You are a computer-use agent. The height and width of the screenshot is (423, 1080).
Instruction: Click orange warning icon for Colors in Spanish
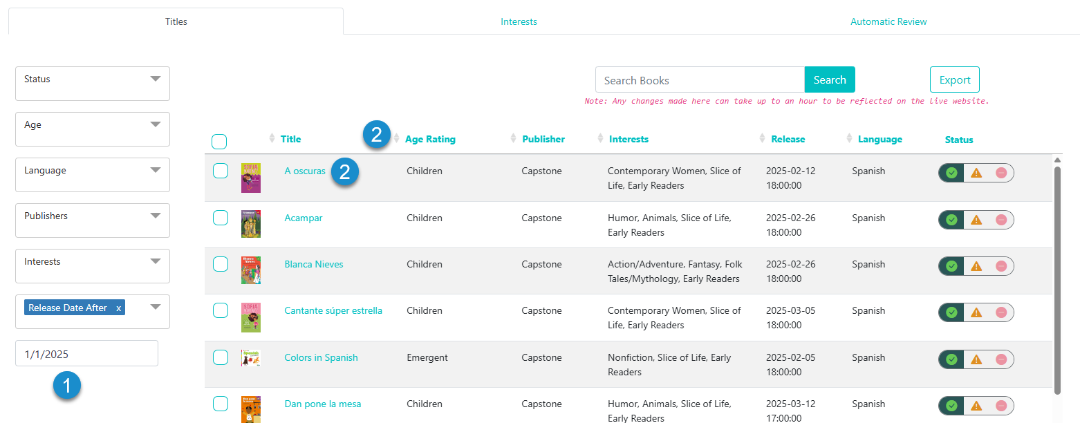(976, 359)
